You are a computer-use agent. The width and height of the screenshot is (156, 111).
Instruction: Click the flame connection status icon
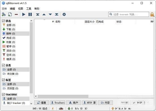tap(53, 108)
